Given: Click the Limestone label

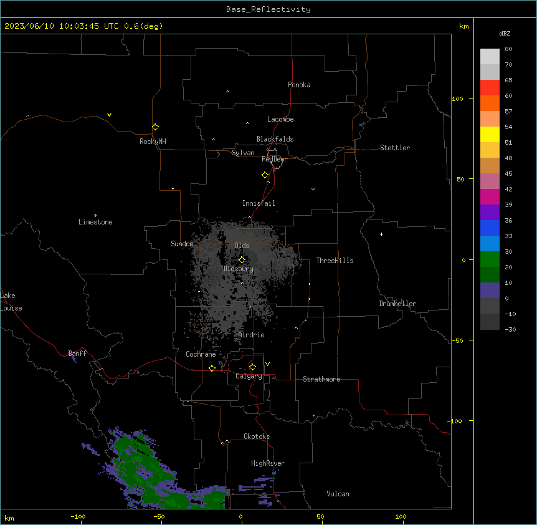Looking at the screenshot, I should (x=95, y=222).
